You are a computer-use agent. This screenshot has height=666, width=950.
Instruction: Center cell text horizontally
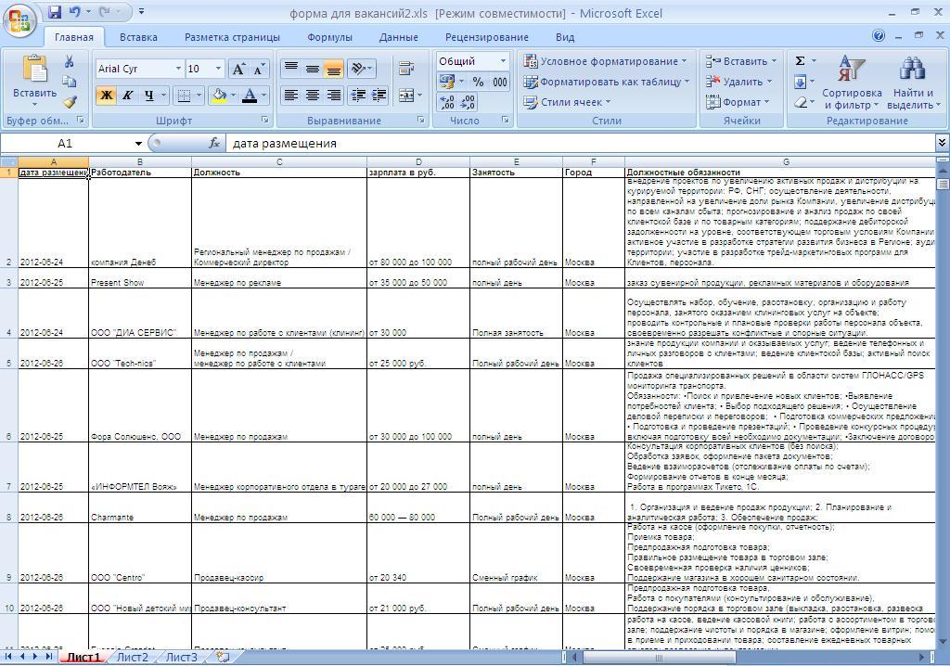[312, 96]
